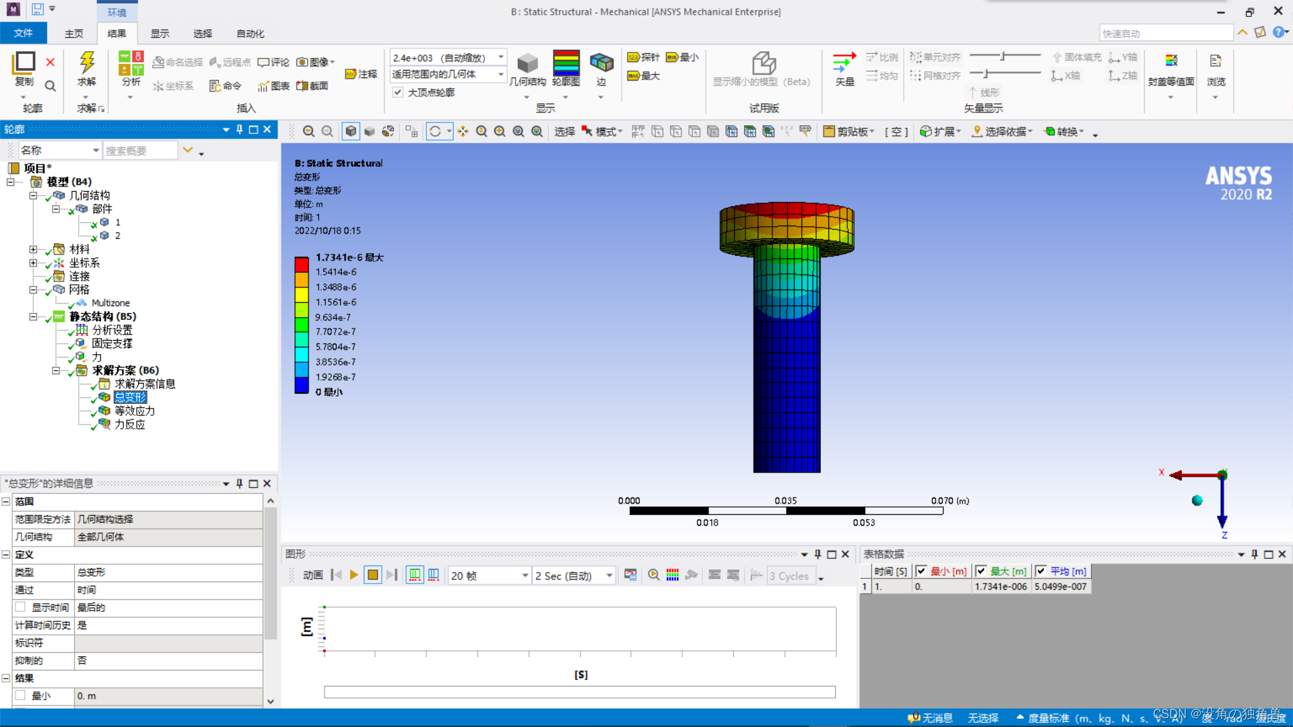1293x727 pixels.
Task: Click the 搜索概要 search field
Action: (x=139, y=150)
